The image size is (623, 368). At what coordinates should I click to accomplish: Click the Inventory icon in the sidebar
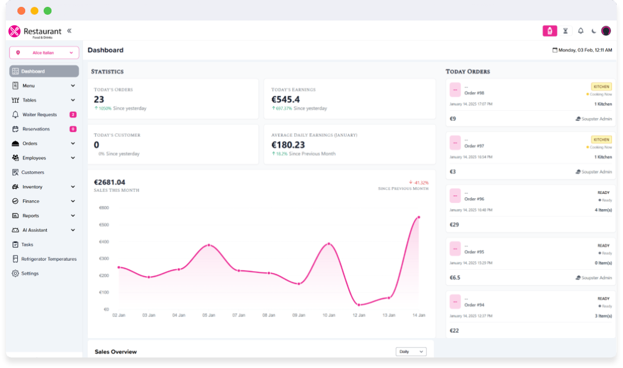[15, 187]
